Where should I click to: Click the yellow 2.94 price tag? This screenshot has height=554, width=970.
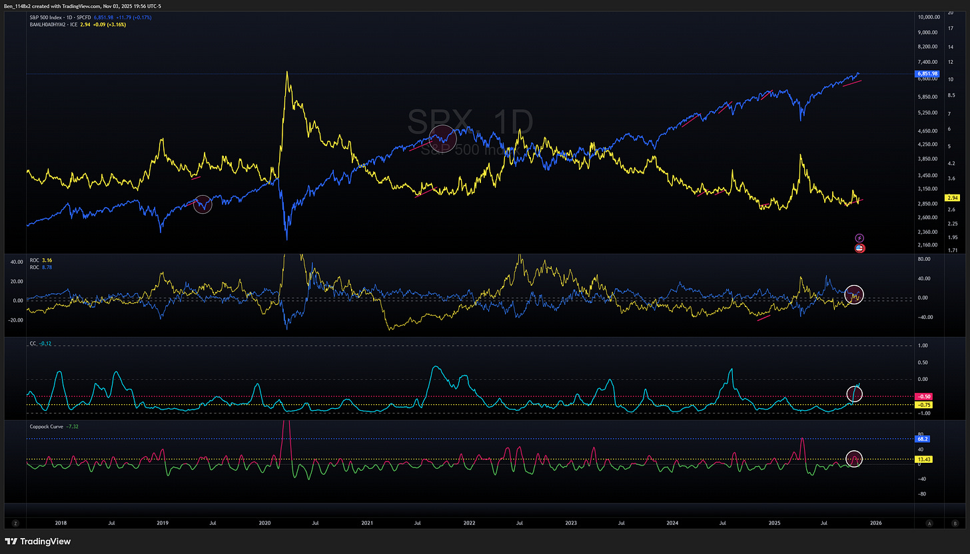[x=951, y=198]
